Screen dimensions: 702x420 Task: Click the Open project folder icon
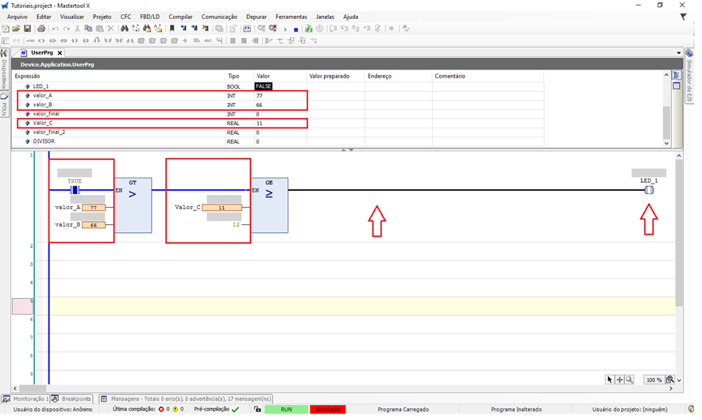click(x=16, y=29)
